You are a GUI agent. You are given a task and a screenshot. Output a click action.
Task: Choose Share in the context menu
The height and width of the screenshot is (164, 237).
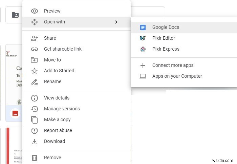click(77, 38)
